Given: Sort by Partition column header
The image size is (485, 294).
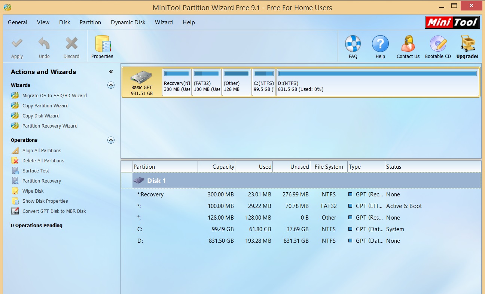Looking at the screenshot, I should [165, 167].
